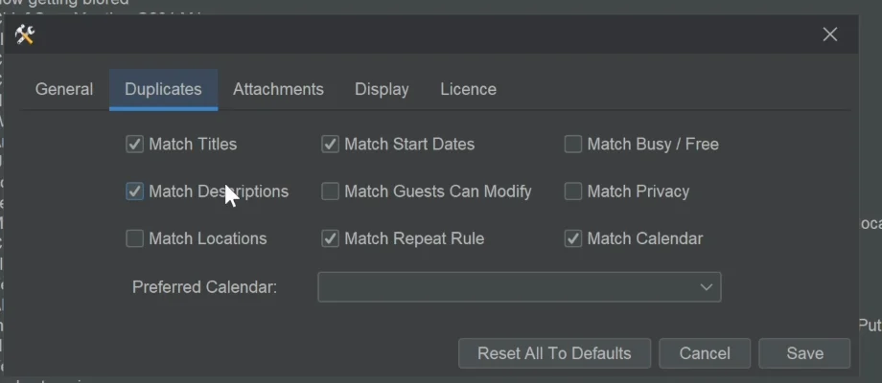Image resolution: width=882 pixels, height=383 pixels.
Task: Check the Match Guests Can Modify box
Action: [330, 191]
